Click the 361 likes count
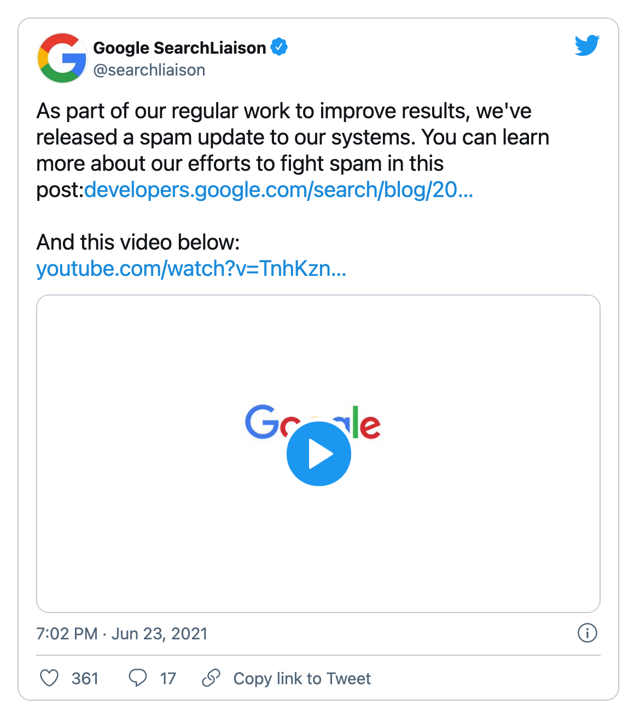Image resolution: width=640 pixels, height=716 pixels. [x=85, y=679]
